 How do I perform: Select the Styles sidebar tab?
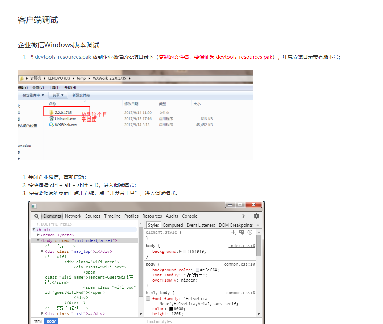point(153,225)
